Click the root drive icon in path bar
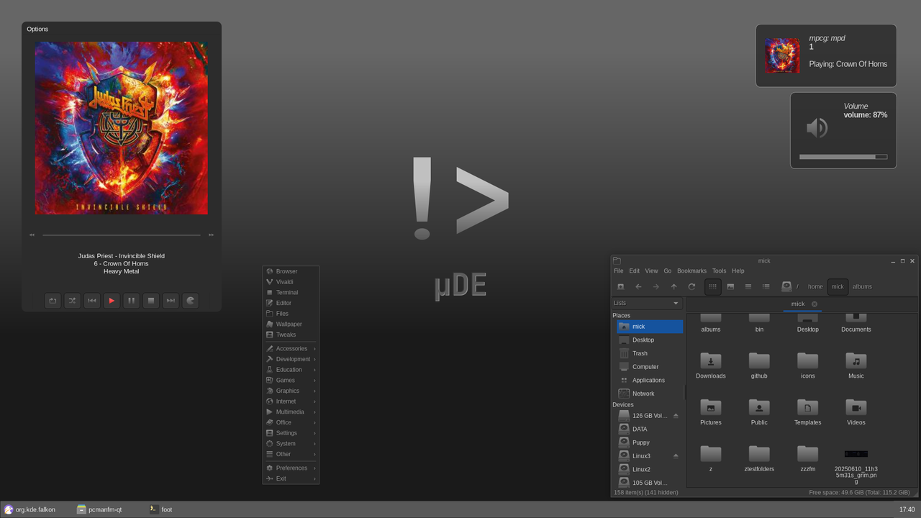 786,286
